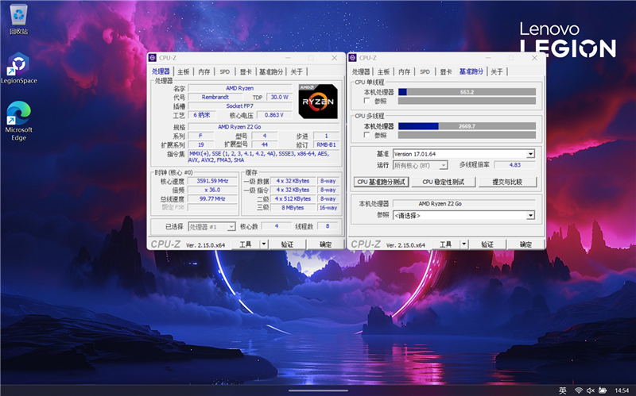Switch to 内存 tab in left window

pos(204,71)
